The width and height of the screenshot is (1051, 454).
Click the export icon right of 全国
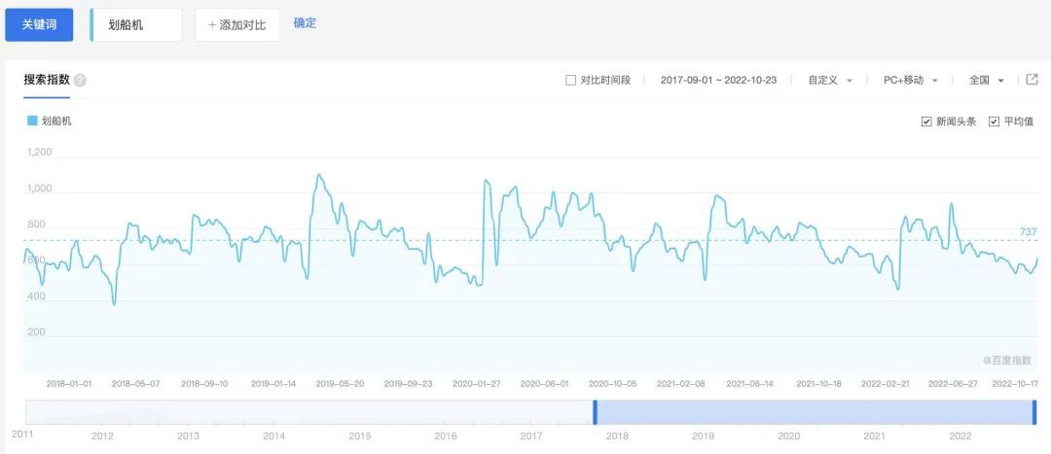coord(1031,80)
